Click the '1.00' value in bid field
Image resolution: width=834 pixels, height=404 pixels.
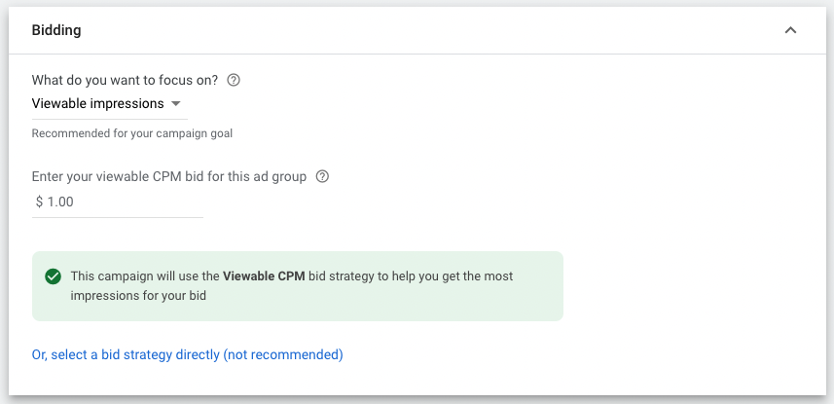pyautogui.click(x=61, y=202)
